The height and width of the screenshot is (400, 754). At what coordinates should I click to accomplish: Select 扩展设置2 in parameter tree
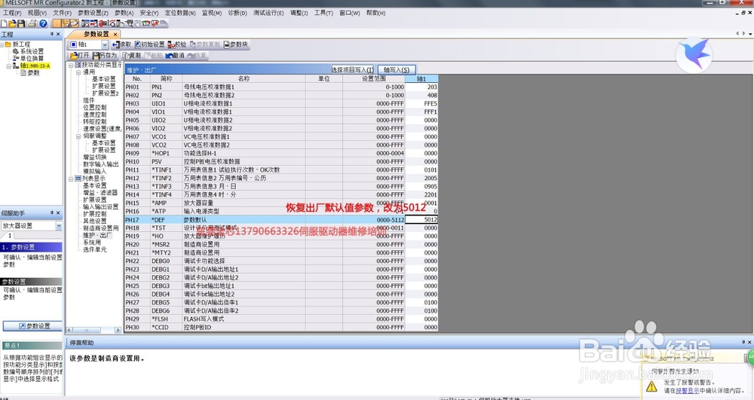tap(106, 93)
